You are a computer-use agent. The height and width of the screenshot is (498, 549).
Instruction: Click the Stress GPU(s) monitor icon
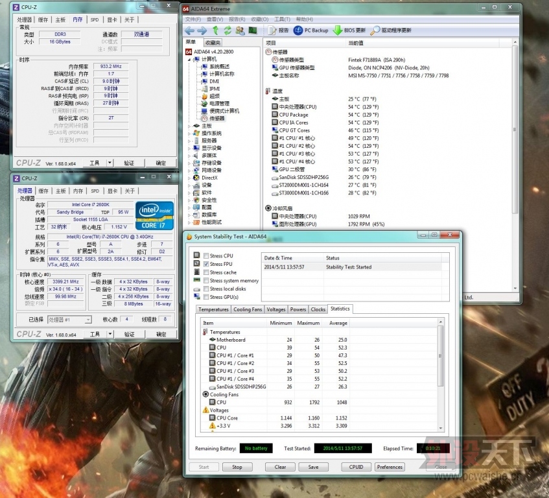pyautogui.click(x=197, y=296)
